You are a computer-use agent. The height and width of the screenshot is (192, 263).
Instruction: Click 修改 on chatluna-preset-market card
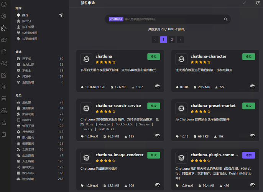coord(248,106)
